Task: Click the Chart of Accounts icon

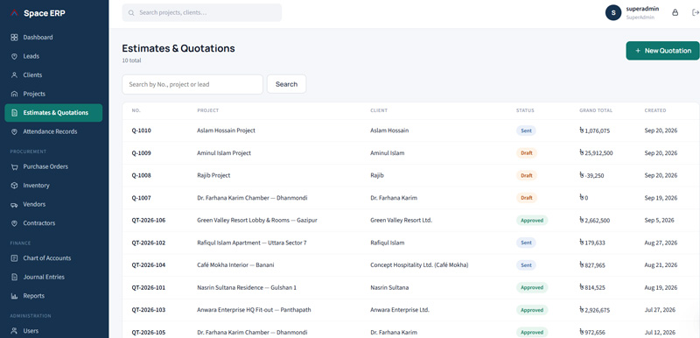Action: pyautogui.click(x=14, y=258)
